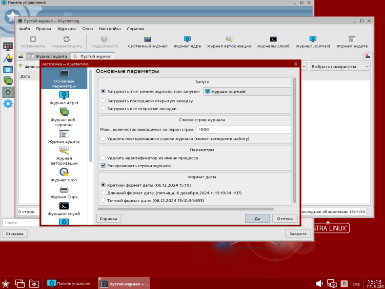This screenshot has height=289, width=385.
Task: Close the Настройка KSystemlog dialog
Action: point(296,64)
